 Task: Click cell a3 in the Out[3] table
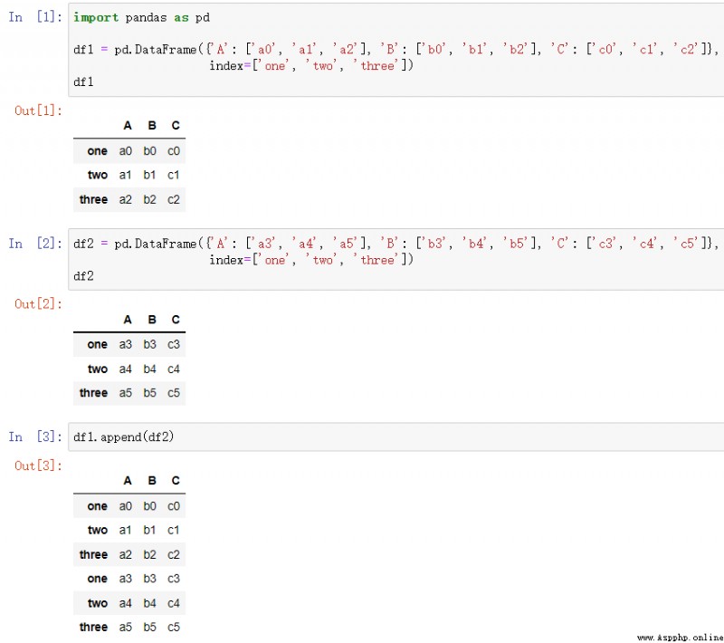tap(126, 579)
